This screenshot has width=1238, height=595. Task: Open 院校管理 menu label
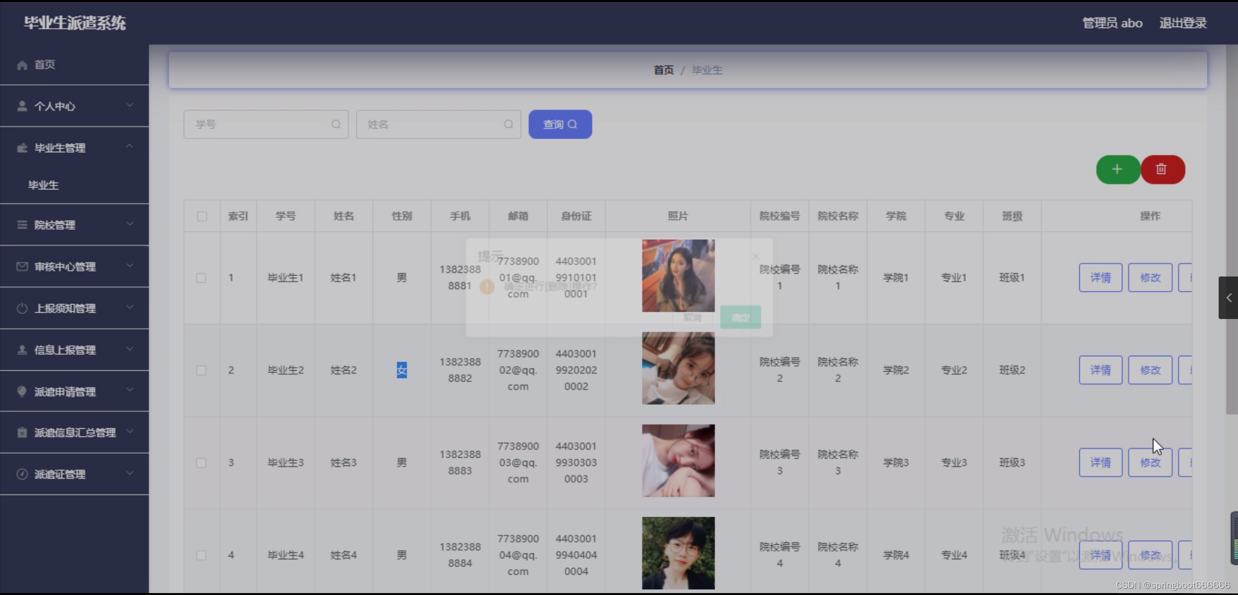[55, 225]
